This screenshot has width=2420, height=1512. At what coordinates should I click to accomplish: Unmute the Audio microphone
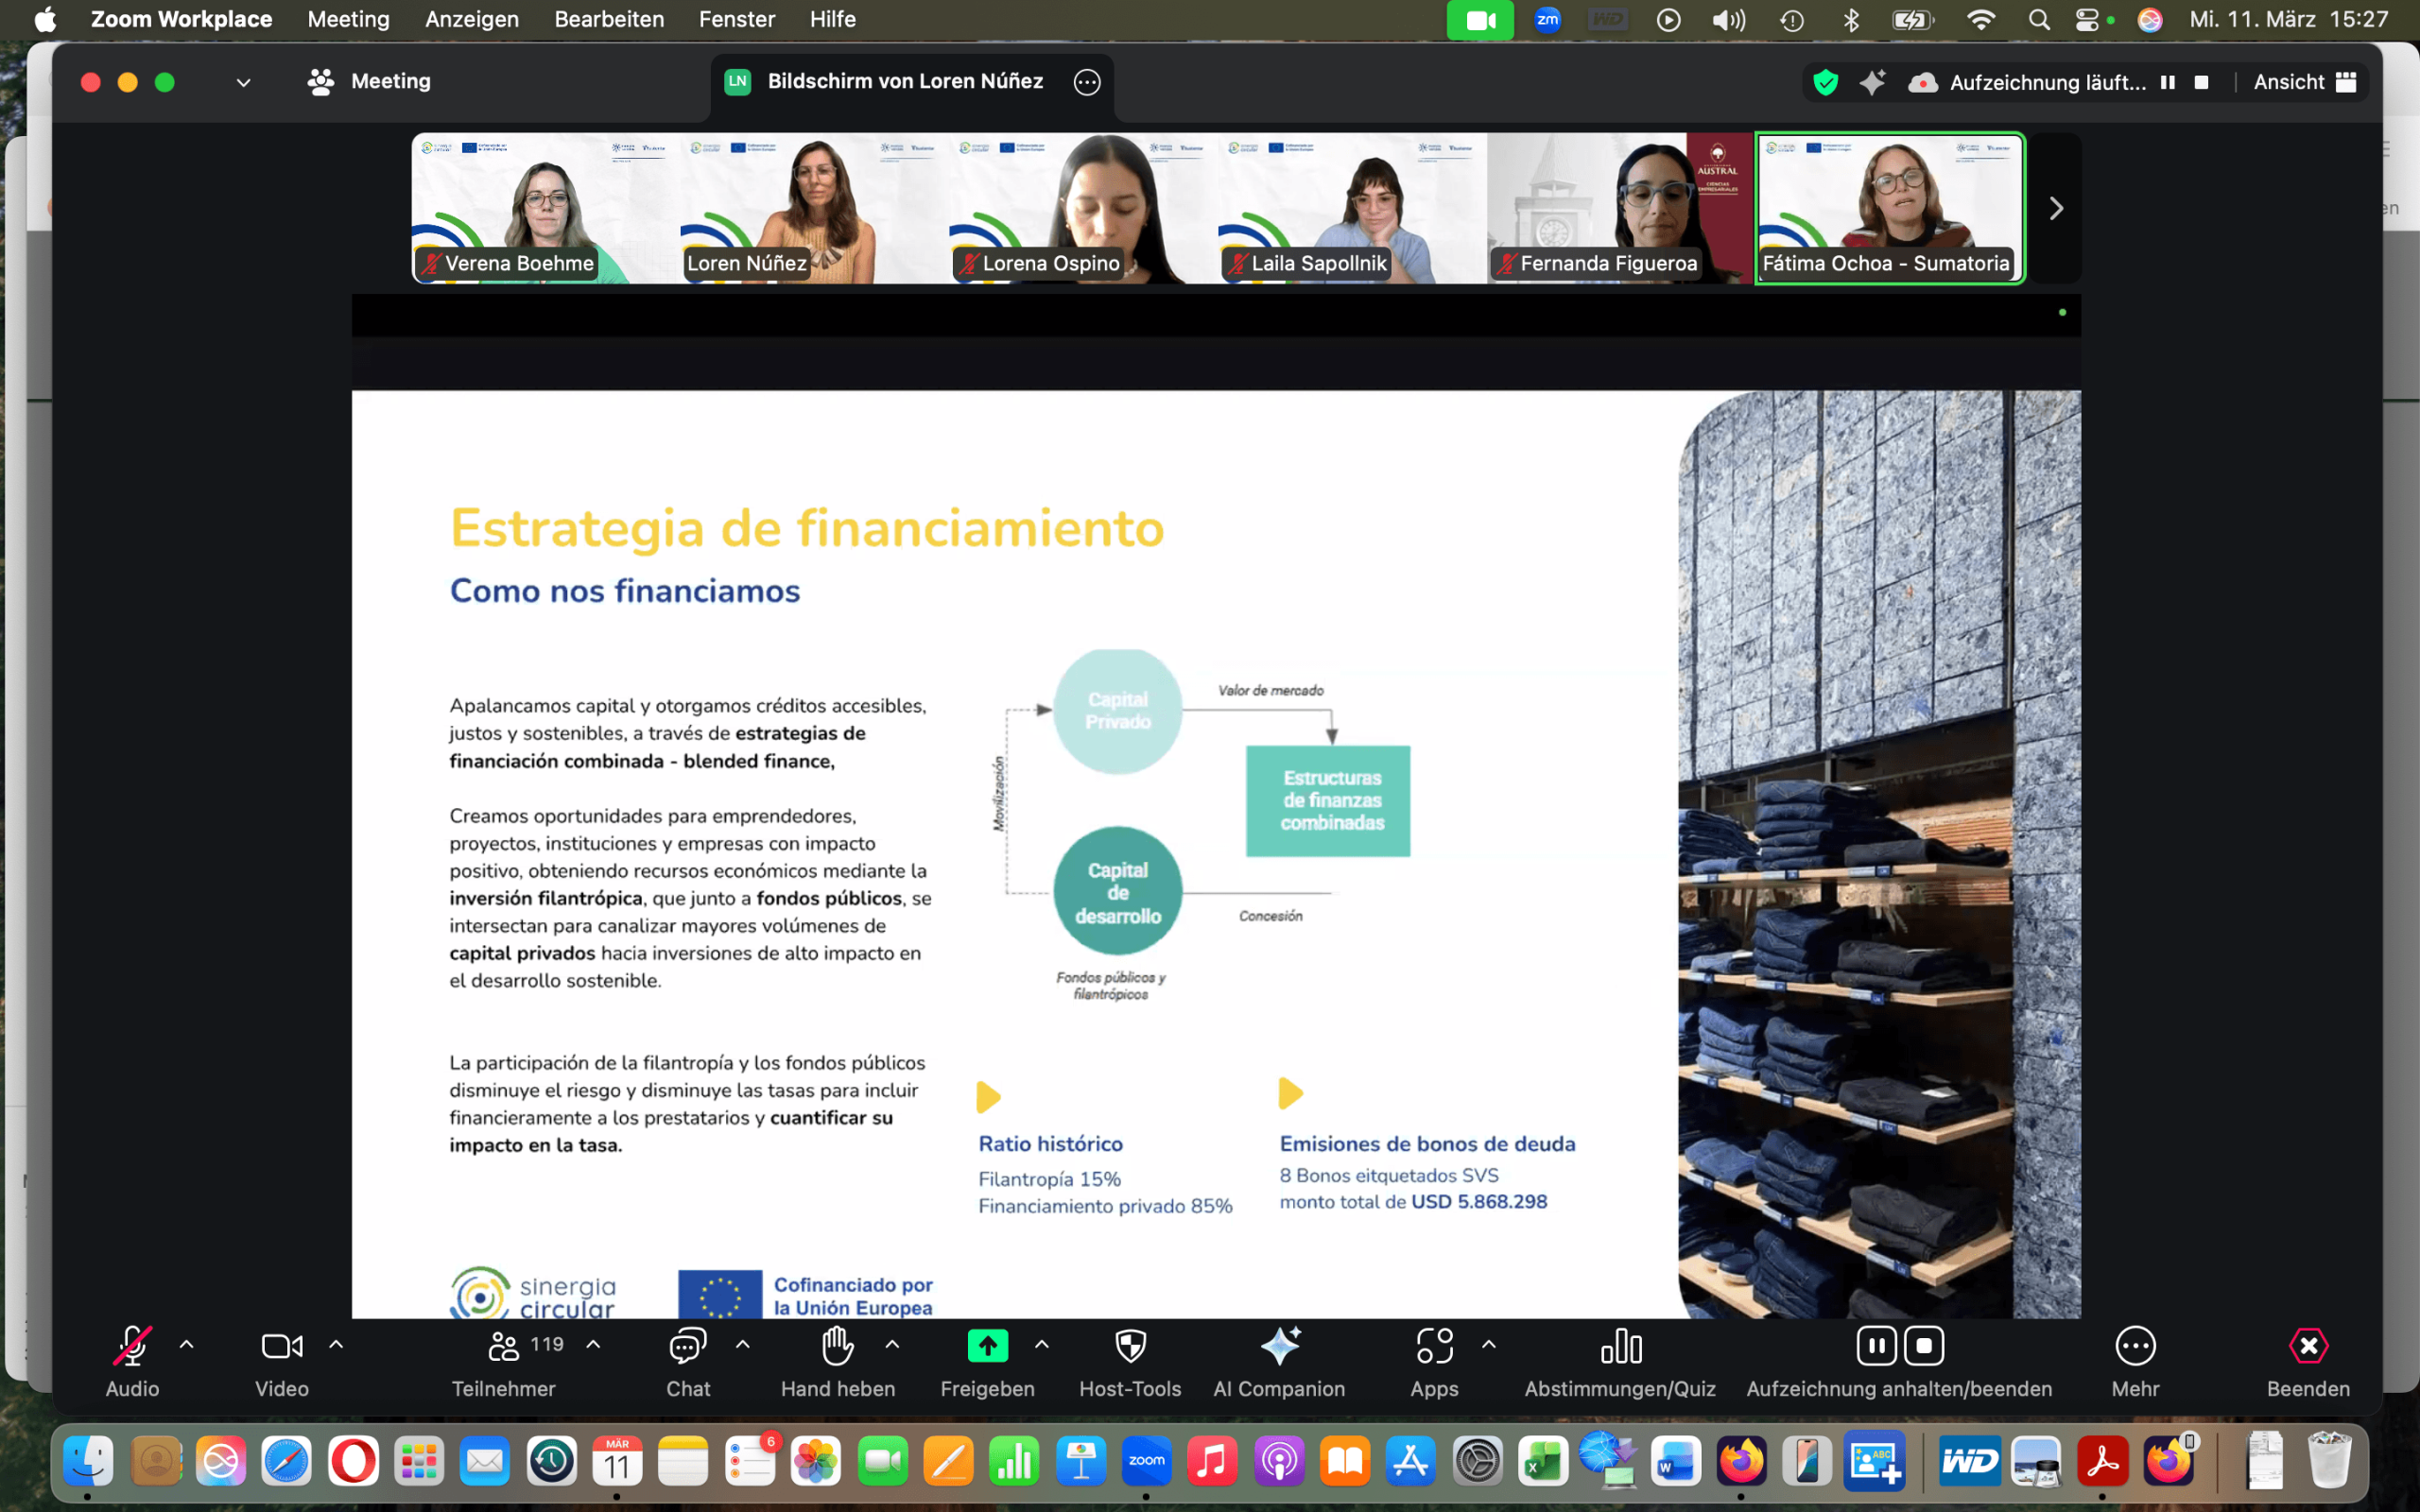tap(132, 1347)
